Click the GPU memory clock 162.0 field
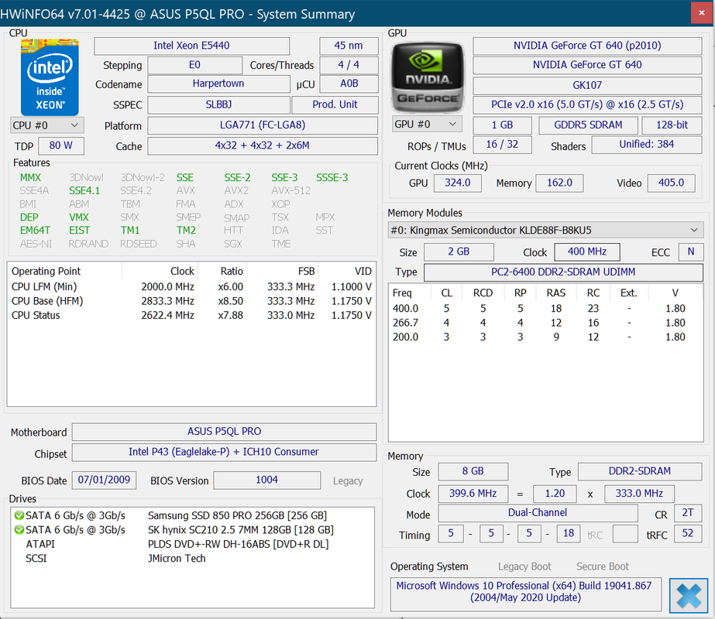This screenshot has height=619, width=715. point(559,183)
